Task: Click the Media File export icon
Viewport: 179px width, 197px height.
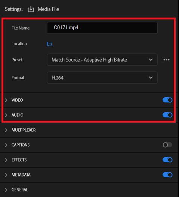Action: click(x=31, y=9)
